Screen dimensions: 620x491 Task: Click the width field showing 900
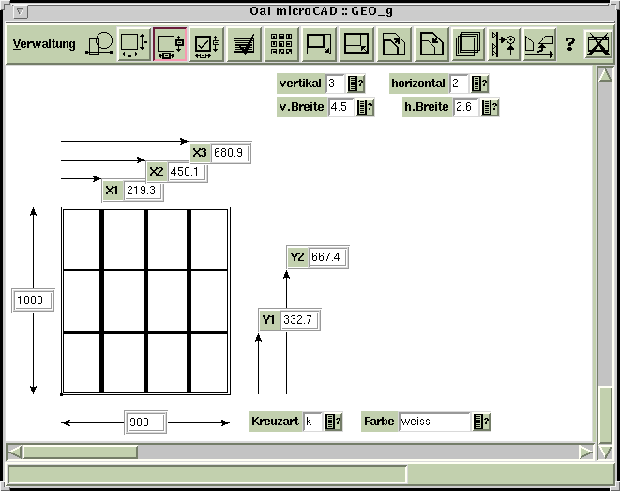click(144, 422)
